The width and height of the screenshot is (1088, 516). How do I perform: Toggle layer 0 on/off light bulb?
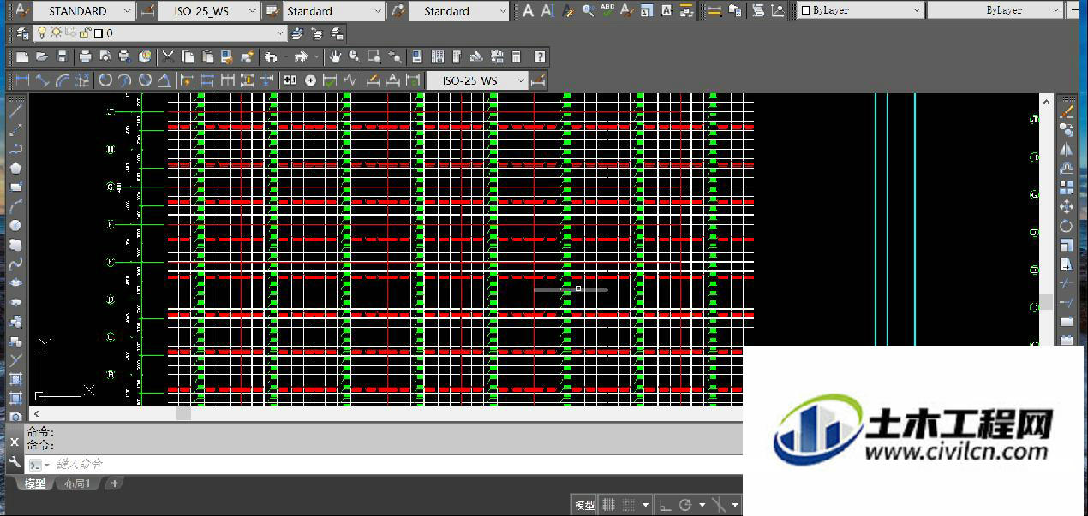pos(41,33)
